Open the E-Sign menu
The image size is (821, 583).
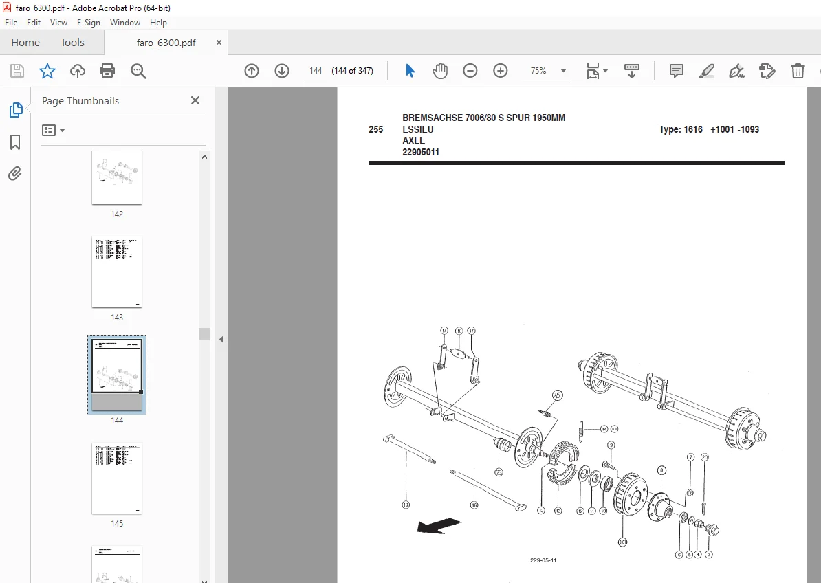89,23
